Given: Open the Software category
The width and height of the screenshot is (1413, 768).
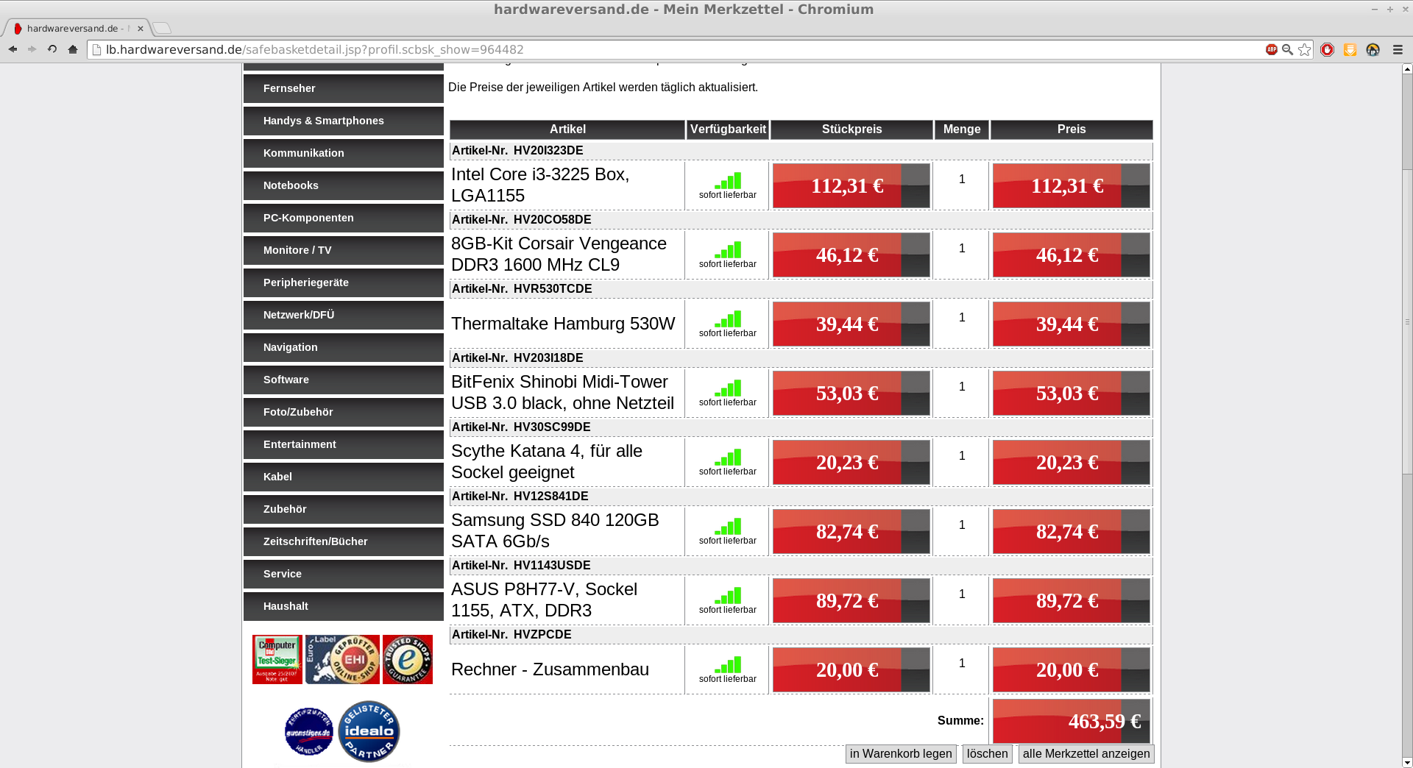Looking at the screenshot, I should pos(344,380).
